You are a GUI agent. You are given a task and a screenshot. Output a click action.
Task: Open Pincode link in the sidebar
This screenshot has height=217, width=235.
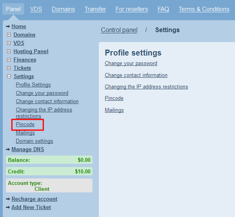click(x=25, y=125)
